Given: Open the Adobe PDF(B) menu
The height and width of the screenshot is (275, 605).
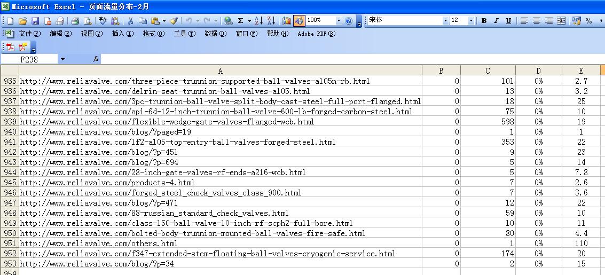Looking at the screenshot, I should [x=317, y=34].
